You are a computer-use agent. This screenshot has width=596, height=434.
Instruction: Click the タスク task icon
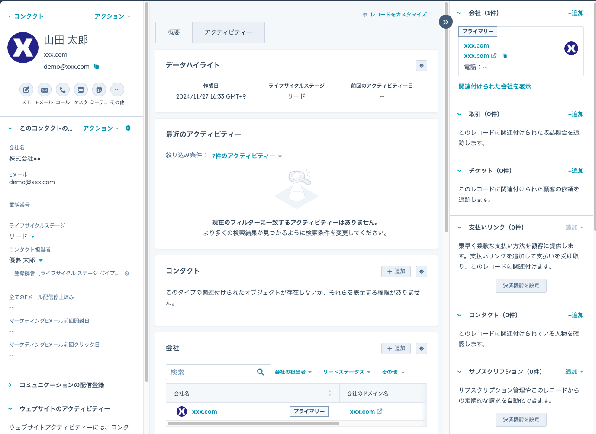click(81, 90)
